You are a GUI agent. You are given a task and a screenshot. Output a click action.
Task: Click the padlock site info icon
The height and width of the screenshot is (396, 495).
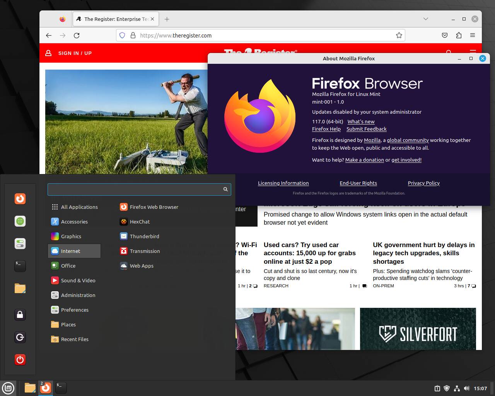click(x=133, y=35)
